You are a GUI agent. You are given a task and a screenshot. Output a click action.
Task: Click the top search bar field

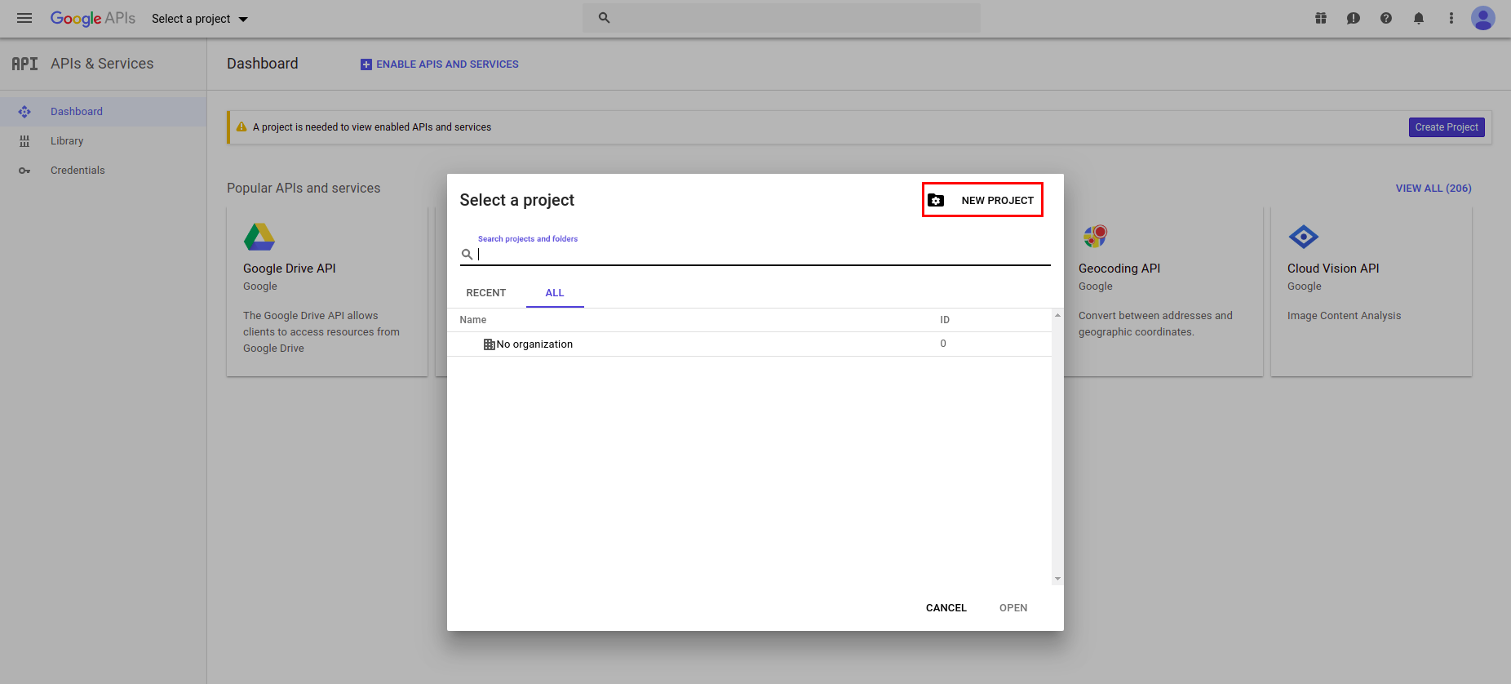coord(782,18)
